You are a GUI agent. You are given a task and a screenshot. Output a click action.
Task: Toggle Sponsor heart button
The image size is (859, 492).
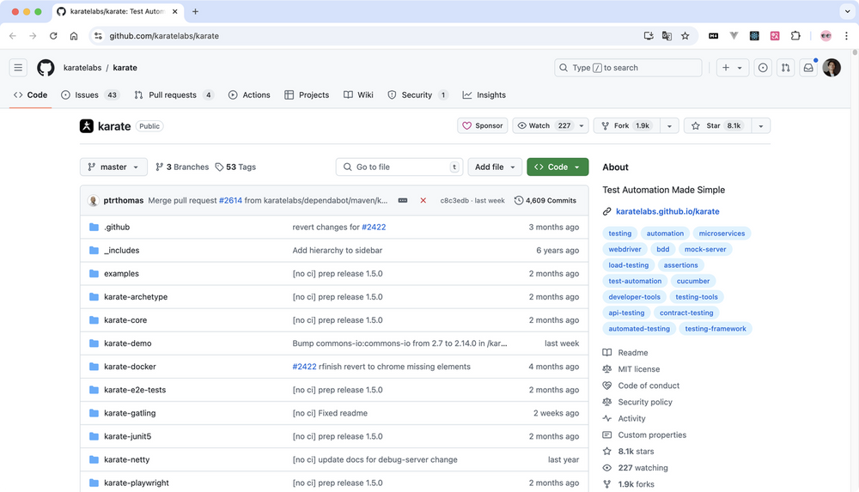(x=483, y=125)
